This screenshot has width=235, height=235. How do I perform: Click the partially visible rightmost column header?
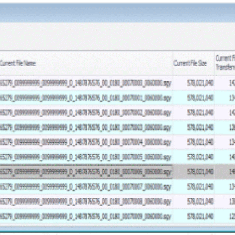tap(225, 63)
